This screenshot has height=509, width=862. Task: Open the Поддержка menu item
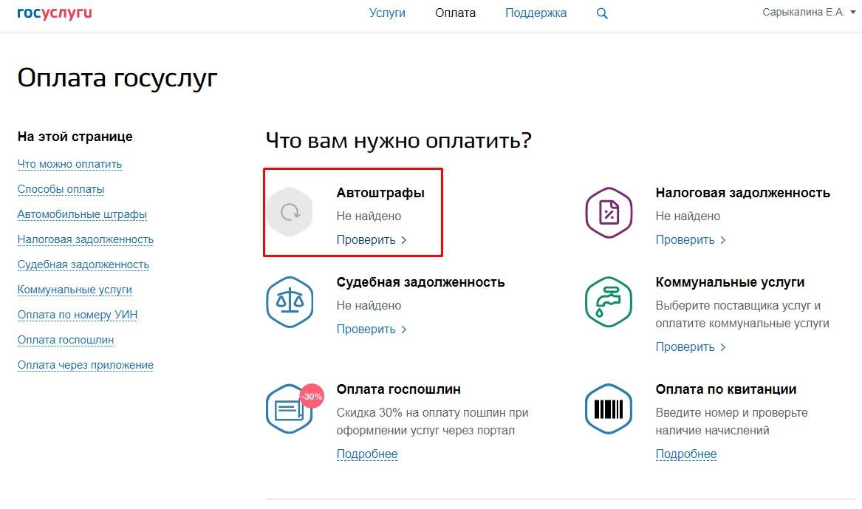(536, 13)
